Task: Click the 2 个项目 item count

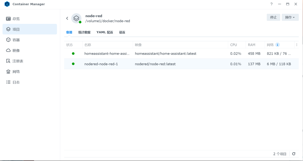Action: click(x=280, y=154)
